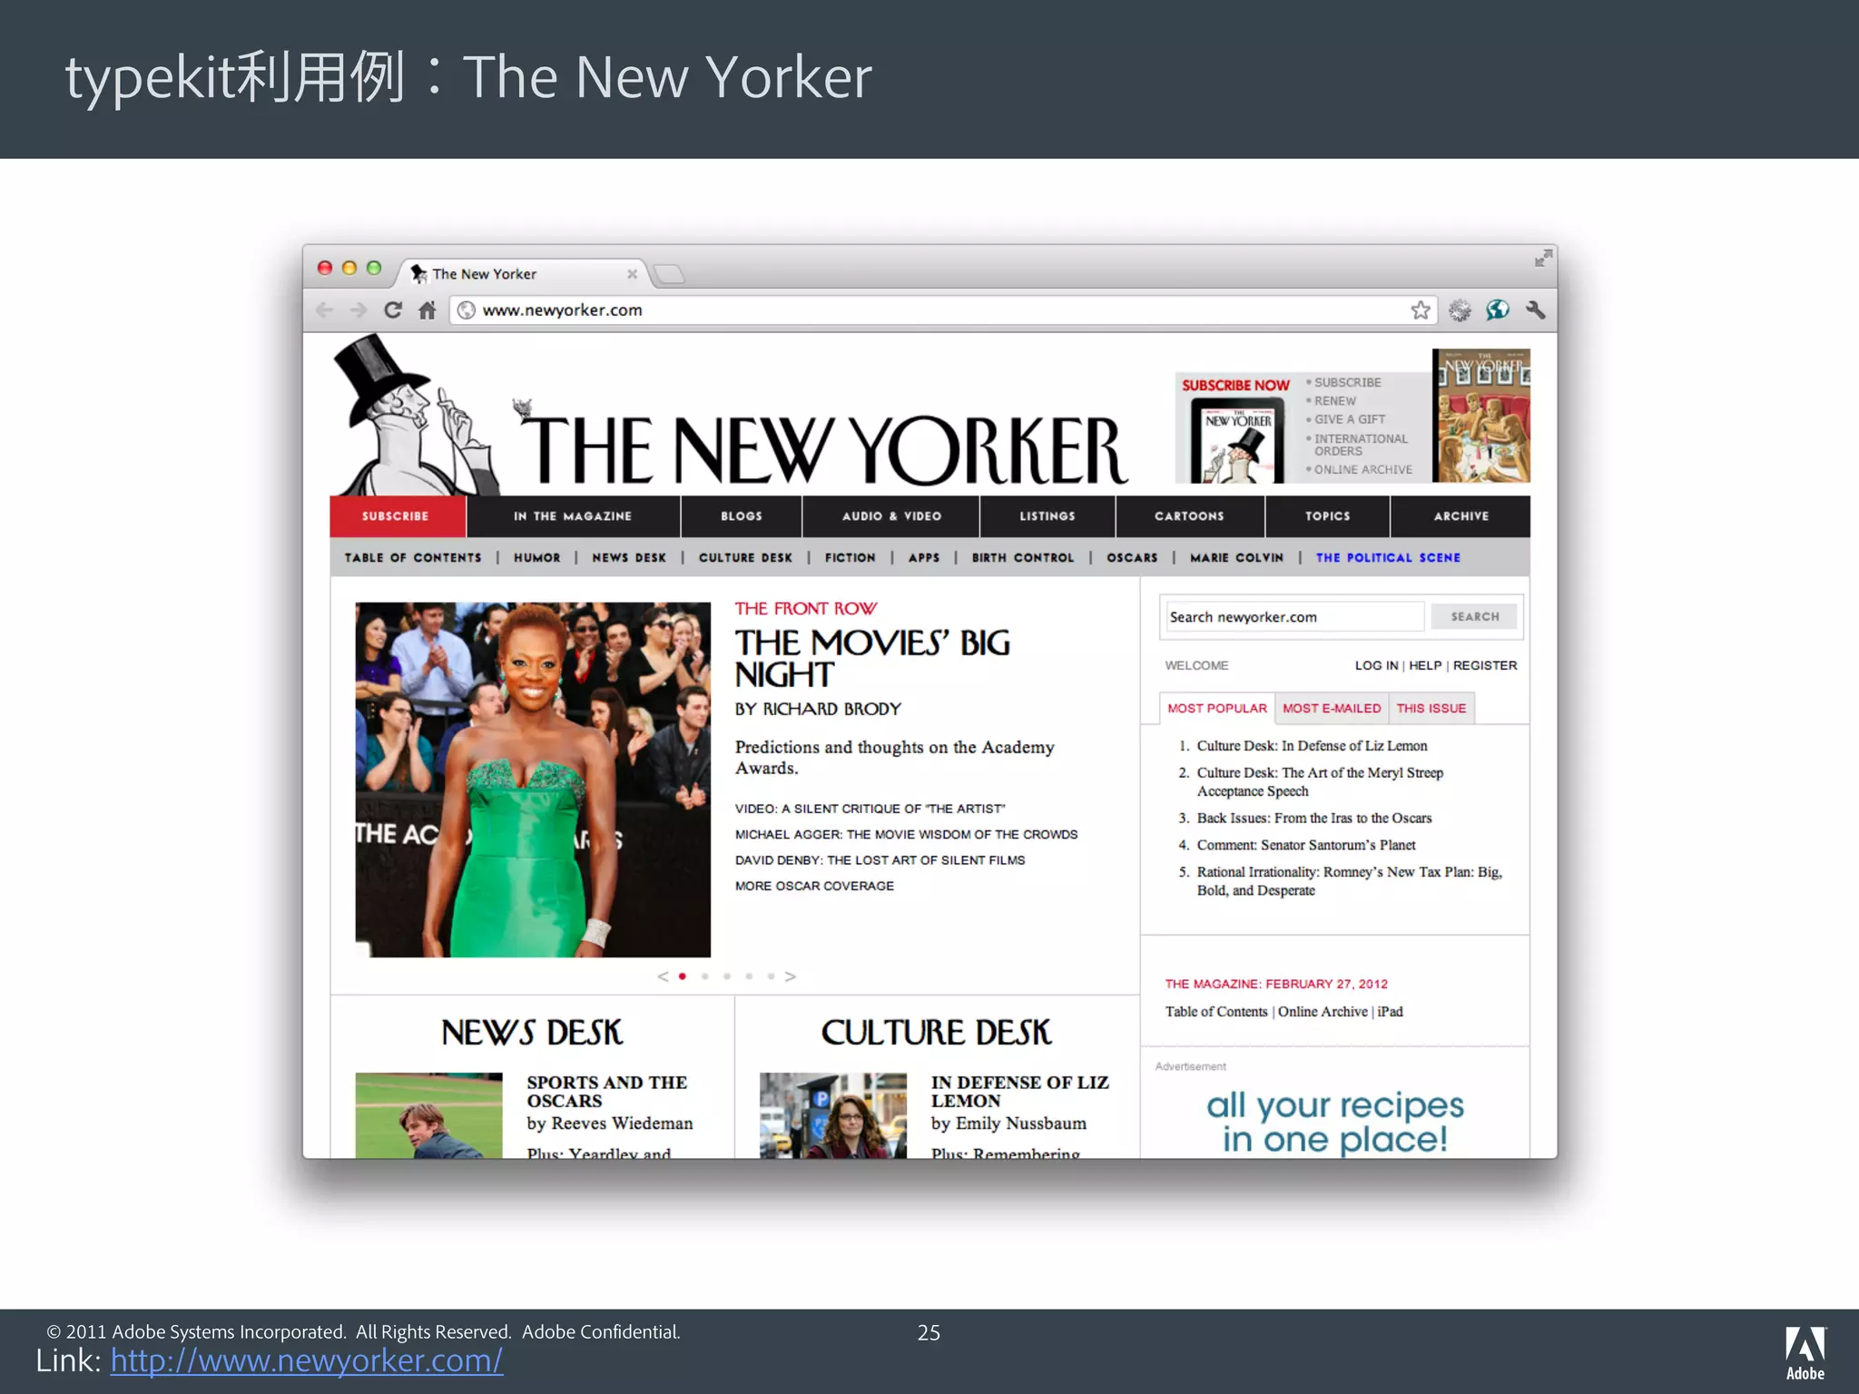Go to Culture Desk subnav link

[x=745, y=558]
